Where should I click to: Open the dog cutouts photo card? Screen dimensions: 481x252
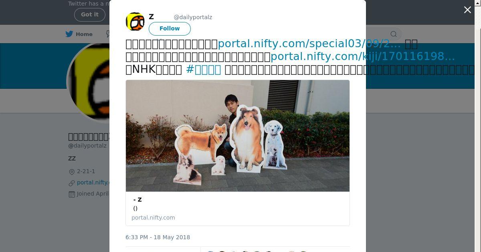(238, 136)
